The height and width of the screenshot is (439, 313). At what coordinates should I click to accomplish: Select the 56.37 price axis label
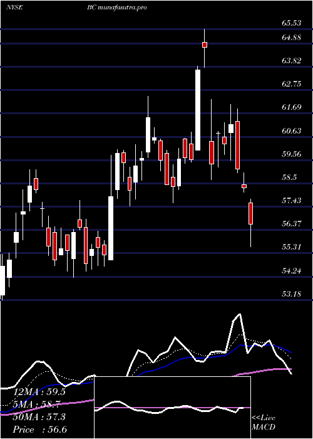pos(292,223)
